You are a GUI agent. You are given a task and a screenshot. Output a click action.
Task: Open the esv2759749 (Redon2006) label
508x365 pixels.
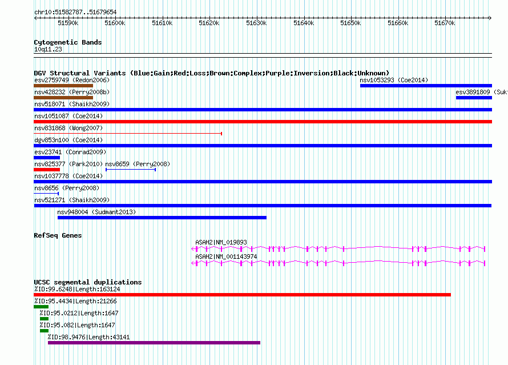[72, 80]
